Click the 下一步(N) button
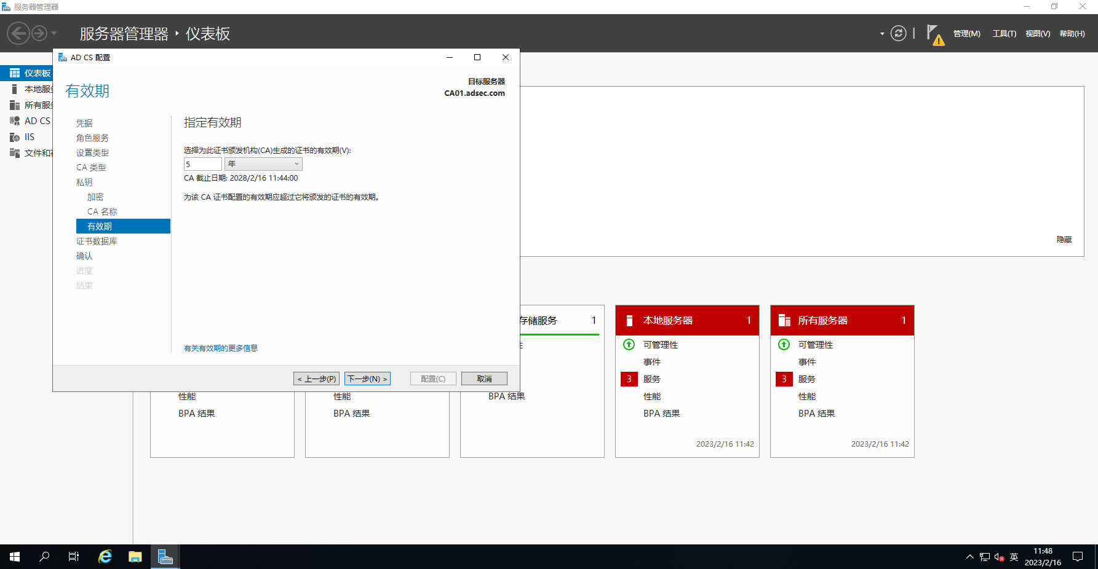1098x569 pixels. [367, 379]
